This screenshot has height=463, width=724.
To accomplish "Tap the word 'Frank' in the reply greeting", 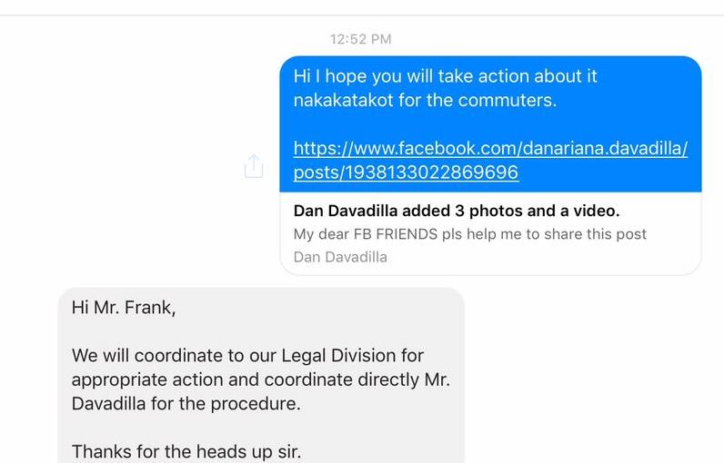I will coord(147,308).
